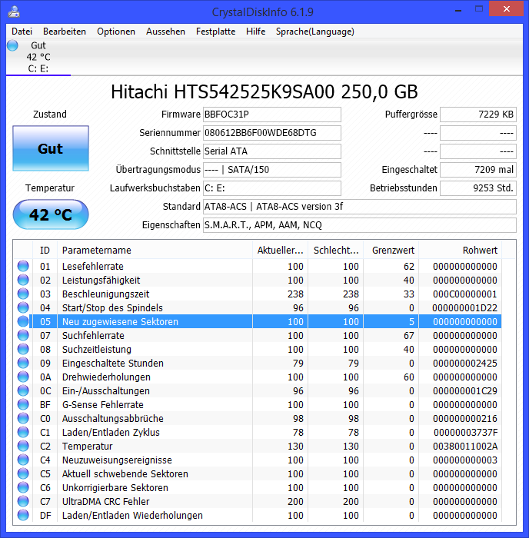The width and height of the screenshot is (529, 538).
Task: Select the Lesefehlerrate parameter name
Action: (93, 266)
